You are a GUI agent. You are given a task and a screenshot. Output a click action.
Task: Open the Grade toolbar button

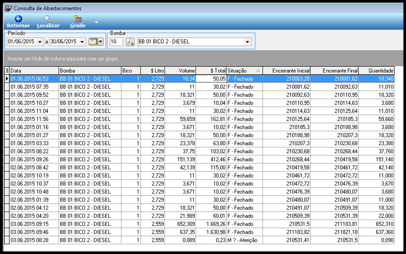point(78,22)
